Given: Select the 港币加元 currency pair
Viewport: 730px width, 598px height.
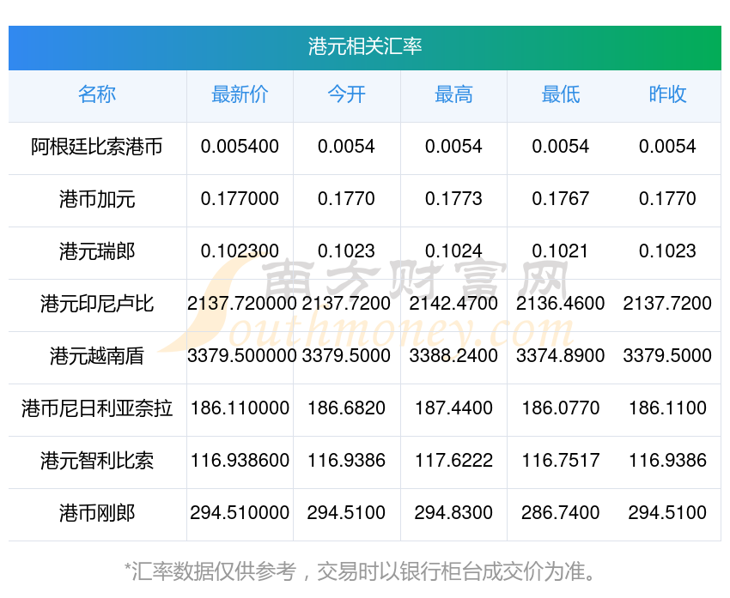Looking at the screenshot, I should pyautogui.click(x=97, y=199).
